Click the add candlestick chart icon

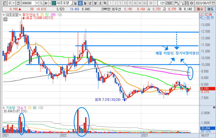[177, 3]
